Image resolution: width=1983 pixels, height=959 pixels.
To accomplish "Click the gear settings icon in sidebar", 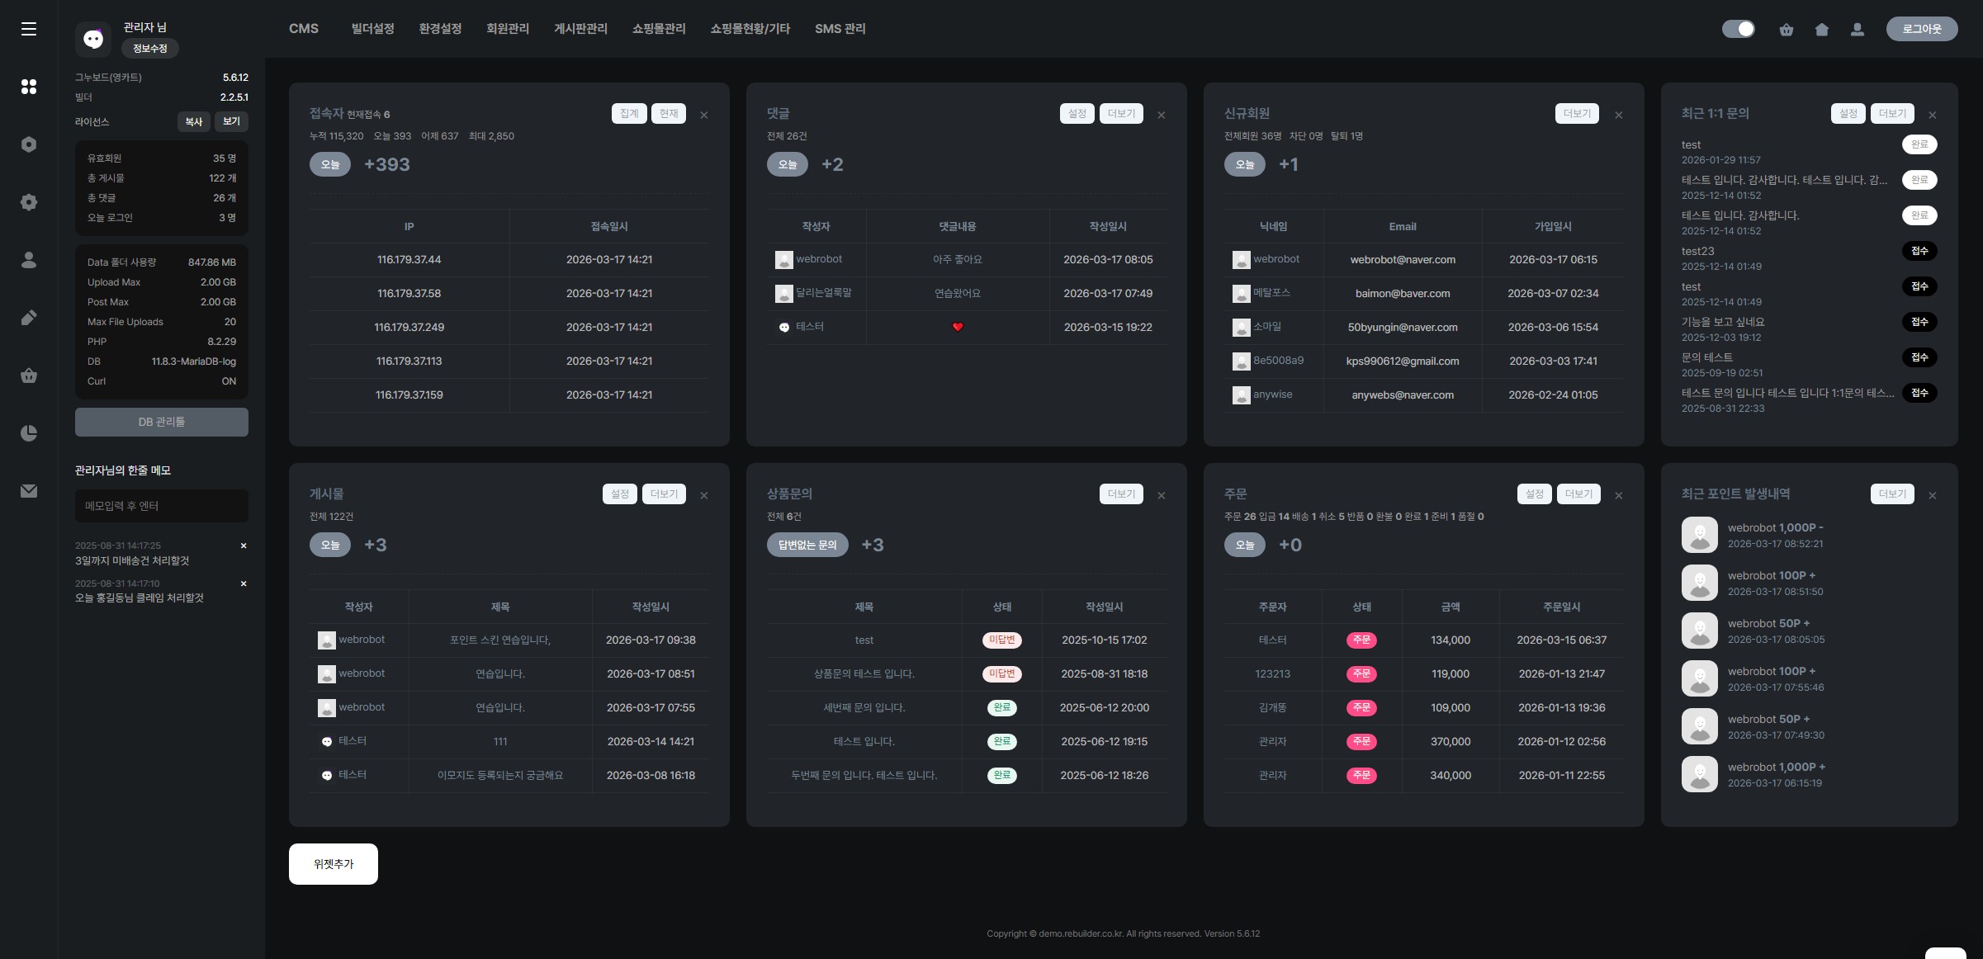I will pos(29,202).
